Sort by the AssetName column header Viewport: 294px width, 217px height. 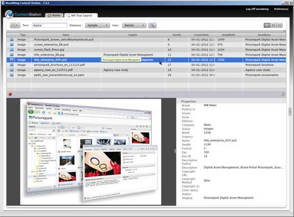[264, 35]
